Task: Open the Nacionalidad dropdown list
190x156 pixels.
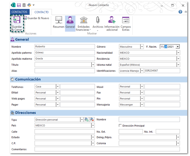Action: (178, 53)
